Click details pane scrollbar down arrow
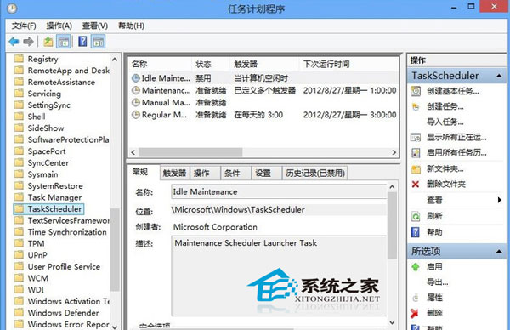The height and width of the screenshot is (330, 510). tap(392, 322)
